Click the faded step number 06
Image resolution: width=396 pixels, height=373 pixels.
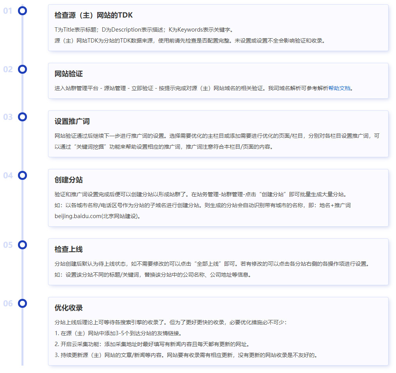tap(8, 304)
